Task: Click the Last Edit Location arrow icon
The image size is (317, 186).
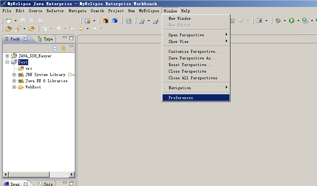Action: tap(72, 29)
